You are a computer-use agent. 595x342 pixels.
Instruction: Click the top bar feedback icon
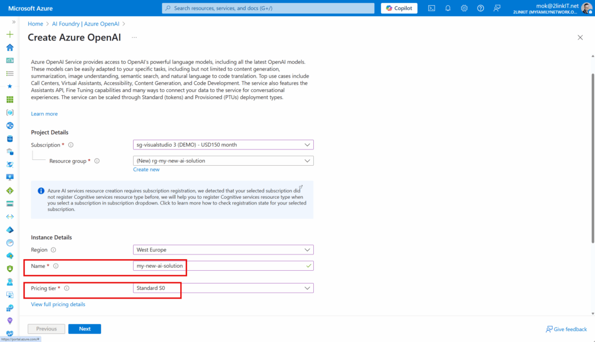pos(497,8)
